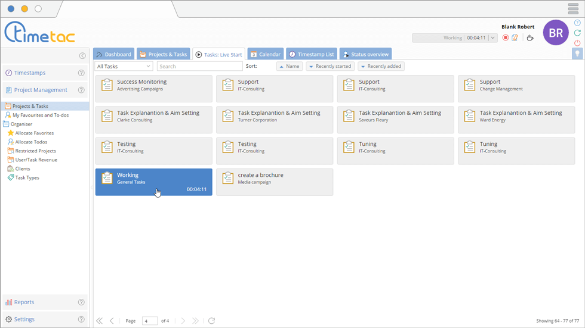Toggle sort by Recently started
This screenshot has width=585, height=328.
330,67
